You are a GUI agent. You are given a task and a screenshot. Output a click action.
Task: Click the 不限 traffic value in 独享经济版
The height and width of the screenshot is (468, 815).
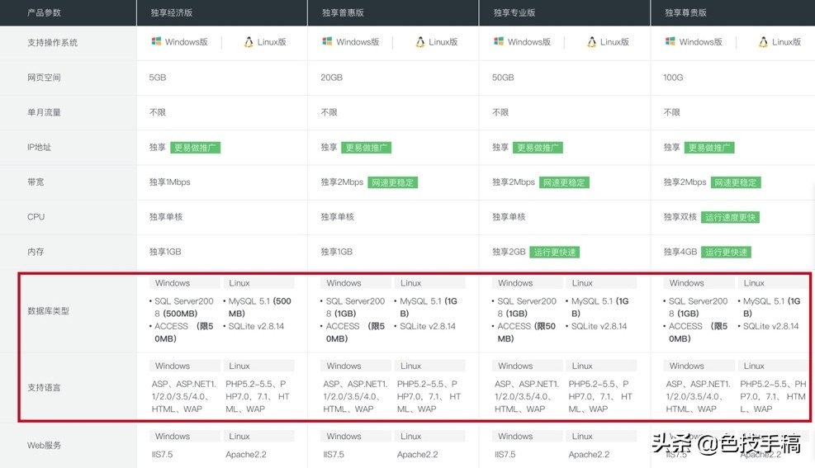pos(158,112)
